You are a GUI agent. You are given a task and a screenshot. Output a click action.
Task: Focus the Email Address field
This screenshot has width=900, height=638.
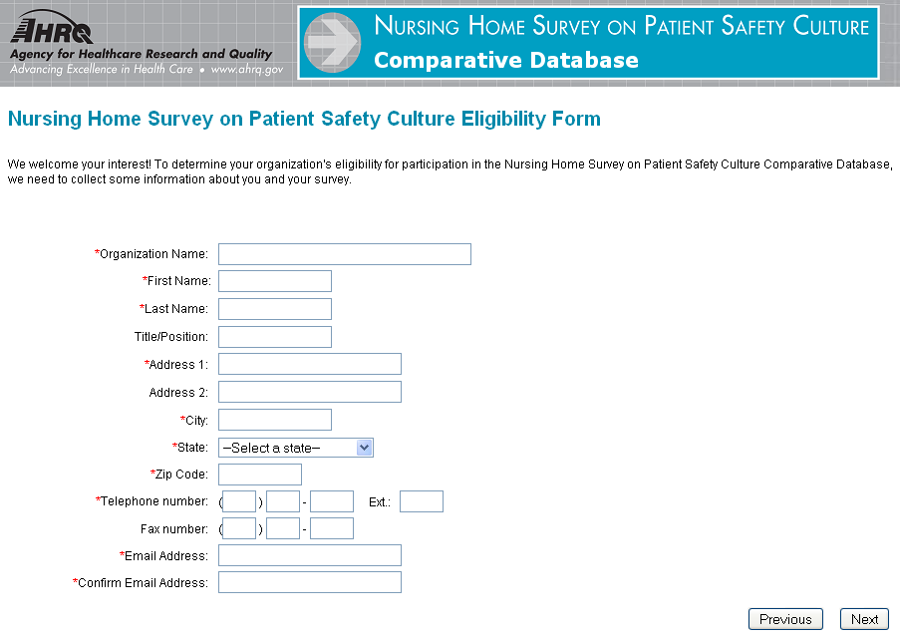click(309, 555)
